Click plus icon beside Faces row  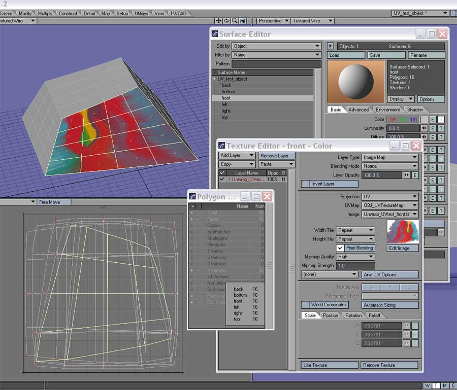[192, 219]
